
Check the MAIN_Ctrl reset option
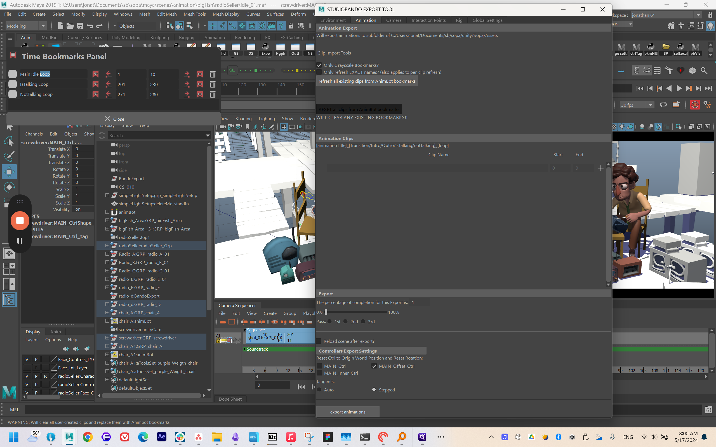pyautogui.click(x=319, y=366)
